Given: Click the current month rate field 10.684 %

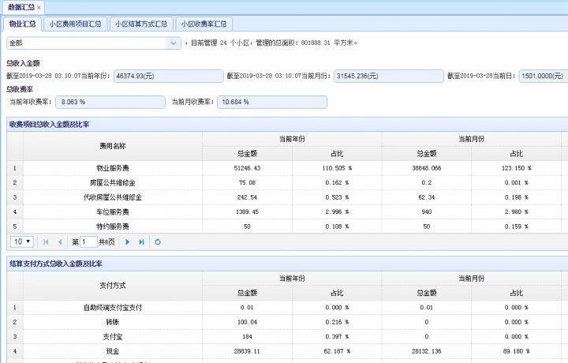Looking at the screenshot, I should 272,102.
